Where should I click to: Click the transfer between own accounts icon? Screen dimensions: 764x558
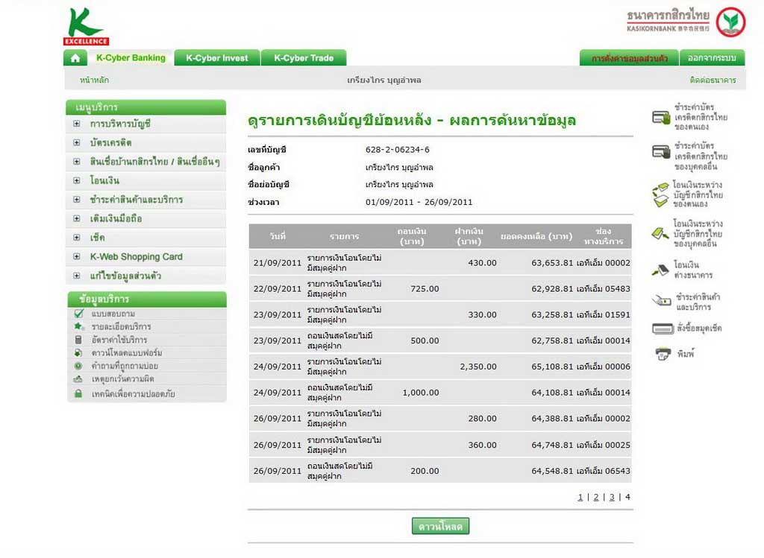click(661, 194)
